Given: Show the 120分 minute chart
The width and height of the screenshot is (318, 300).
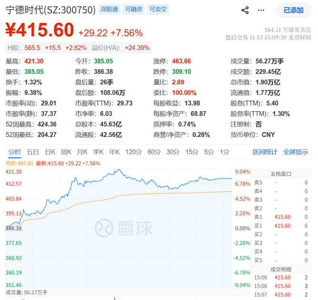Looking at the screenshot, I should [133, 152].
